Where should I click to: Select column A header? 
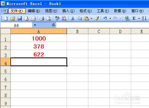pos(39,31)
